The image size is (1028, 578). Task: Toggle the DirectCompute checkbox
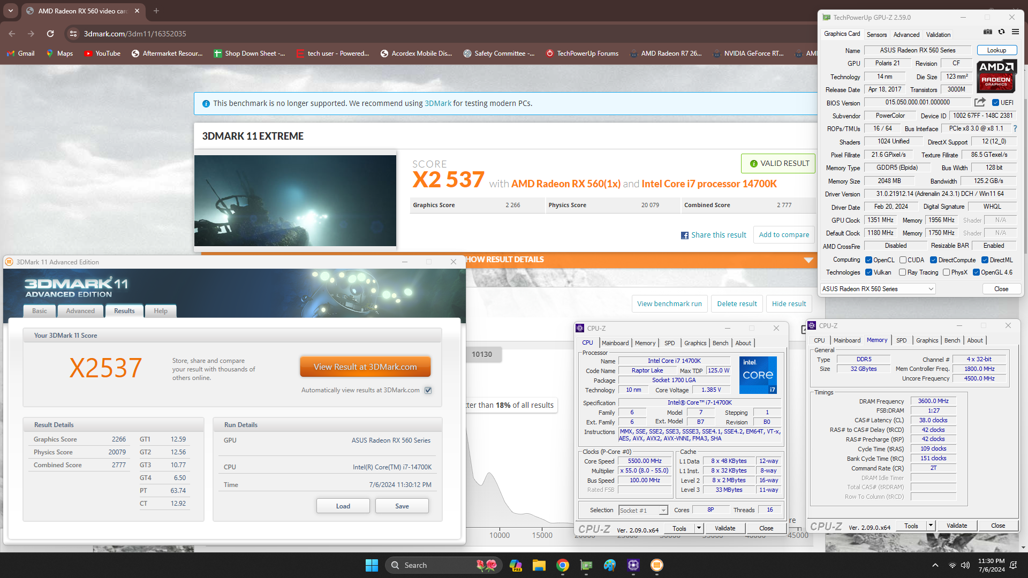pyautogui.click(x=933, y=260)
